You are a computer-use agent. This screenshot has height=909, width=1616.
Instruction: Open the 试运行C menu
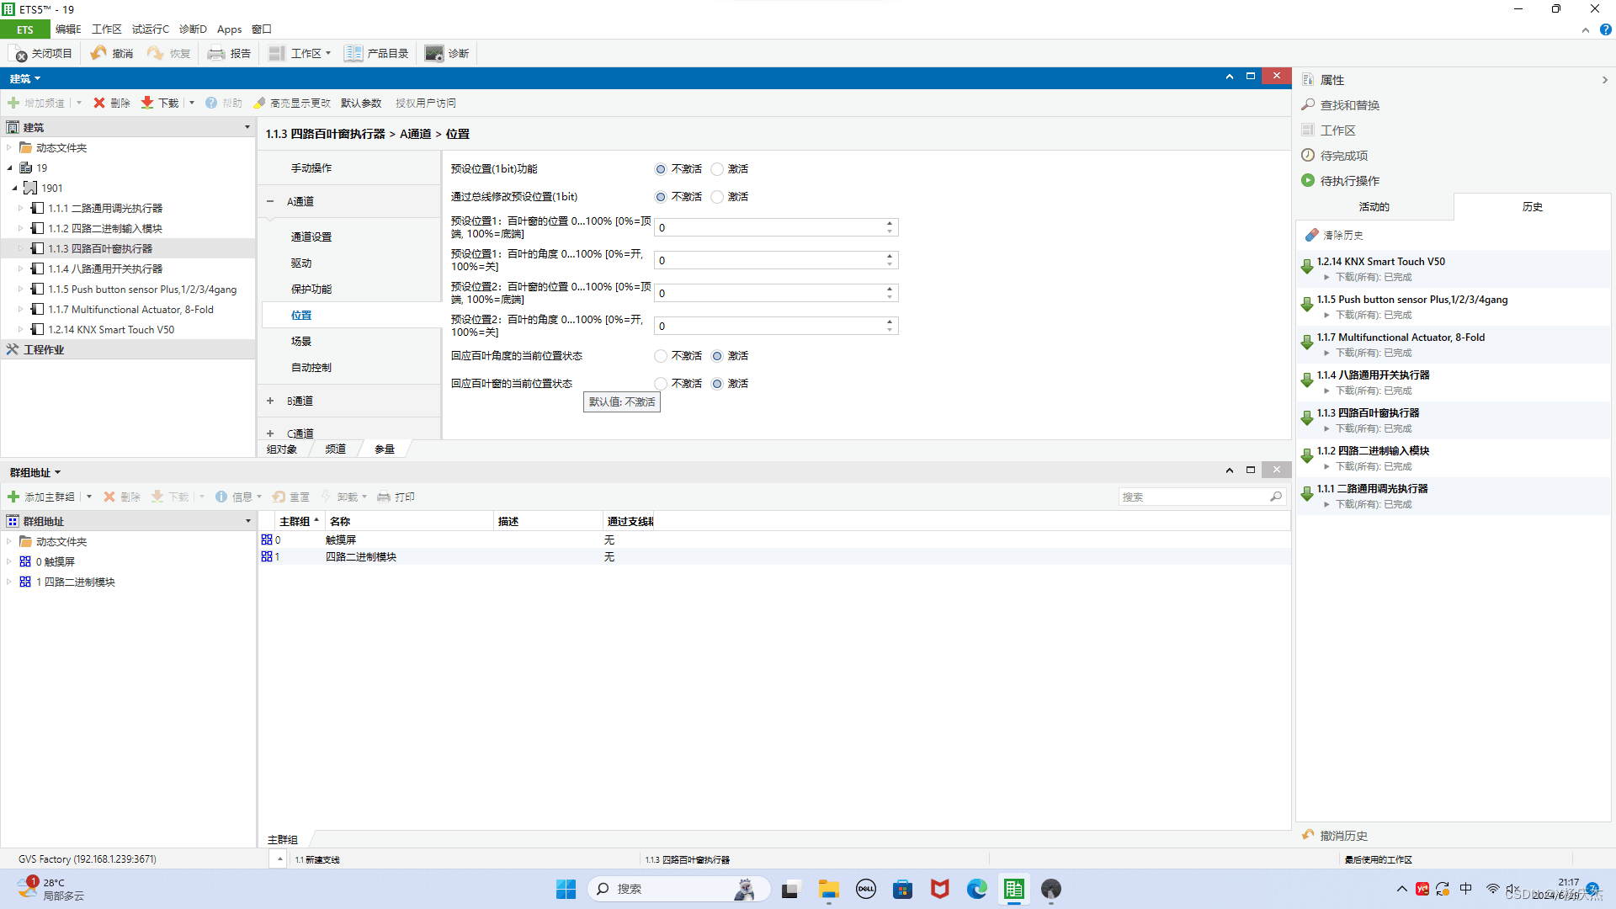(x=150, y=29)
